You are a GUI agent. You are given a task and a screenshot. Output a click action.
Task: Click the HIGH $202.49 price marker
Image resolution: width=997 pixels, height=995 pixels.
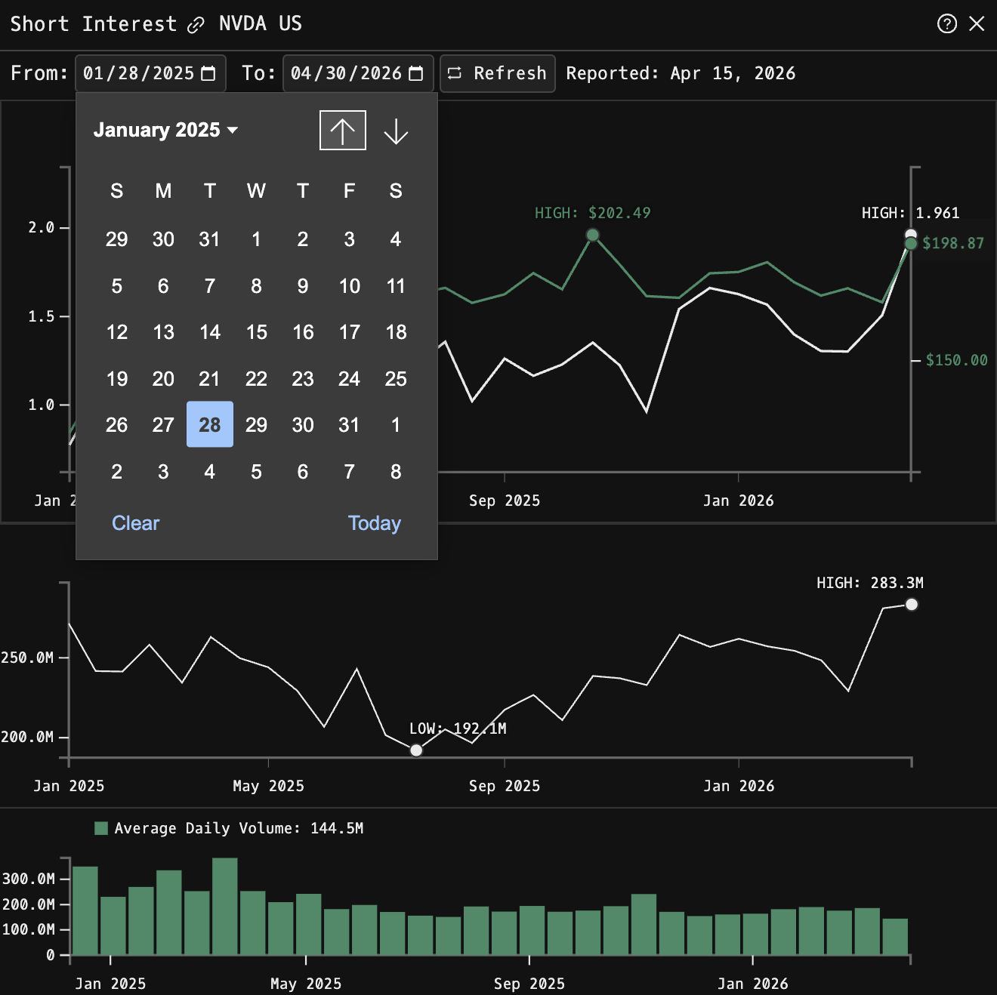click(x=593, y=235)
